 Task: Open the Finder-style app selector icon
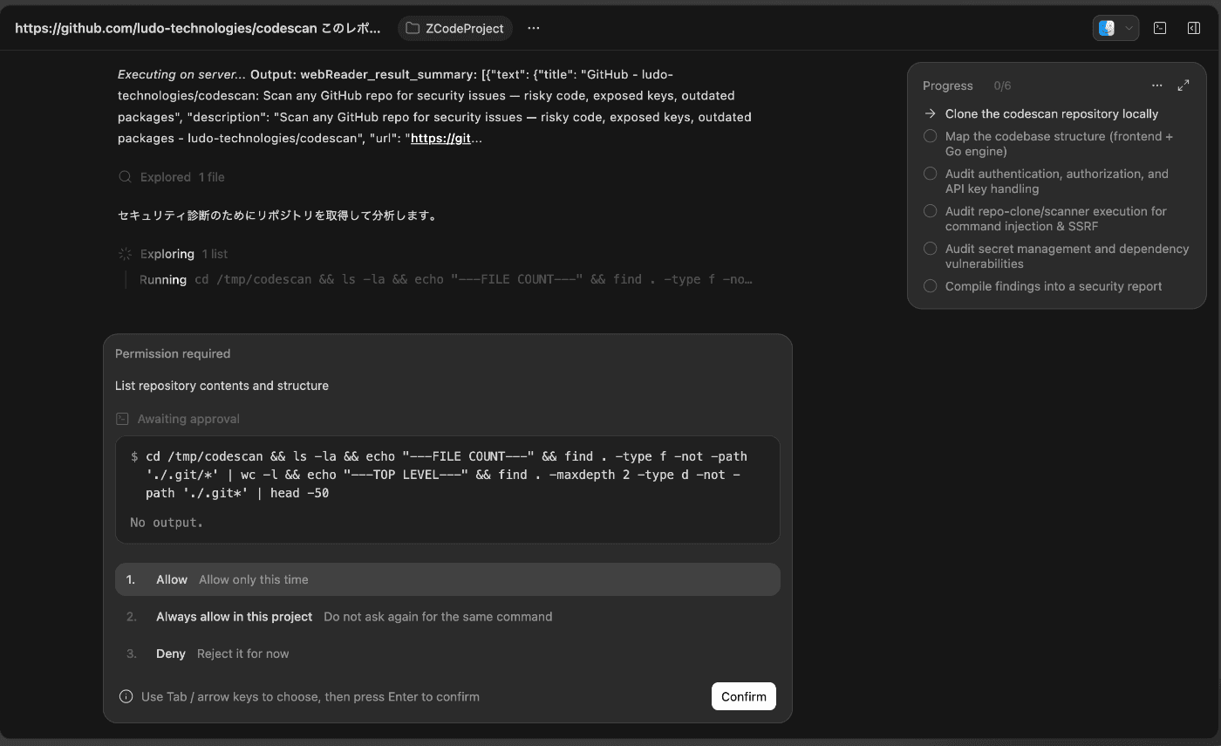[x=1107, y=28]
